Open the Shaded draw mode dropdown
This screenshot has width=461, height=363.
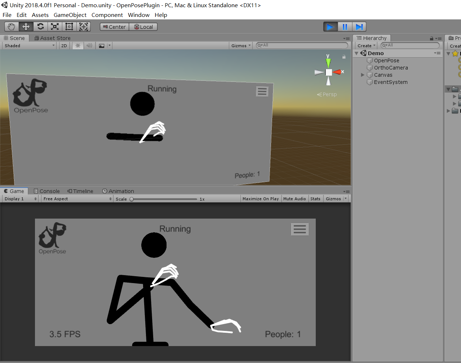[x=29, y=45]
